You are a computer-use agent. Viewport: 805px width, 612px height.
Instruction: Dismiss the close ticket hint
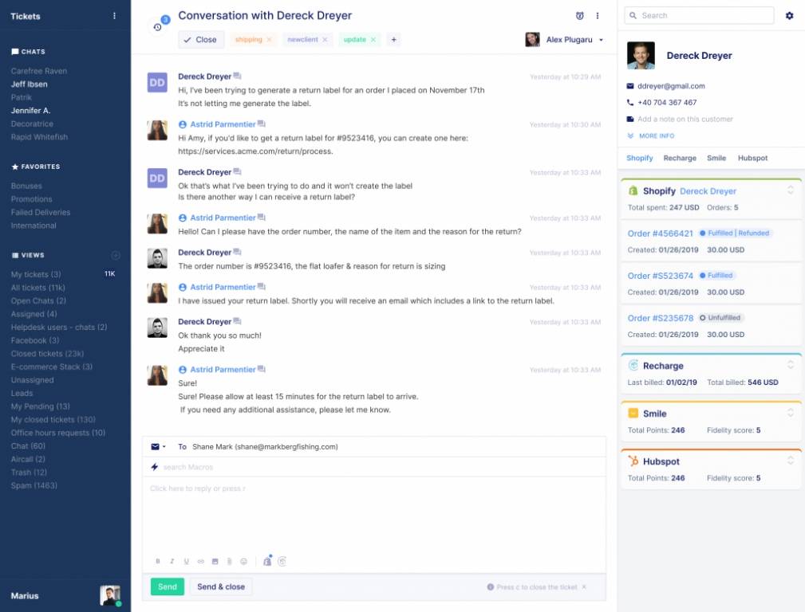point(584,587)
